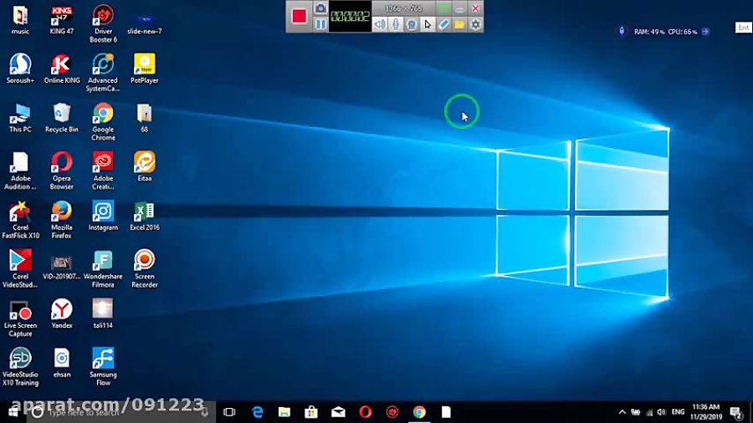Open the white document taskbar item

click(x=446, y=412)
